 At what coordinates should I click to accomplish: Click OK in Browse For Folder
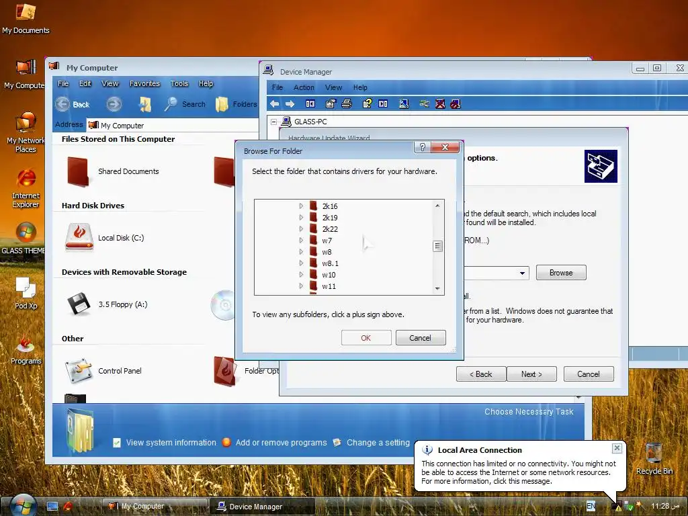coord(366,338)
